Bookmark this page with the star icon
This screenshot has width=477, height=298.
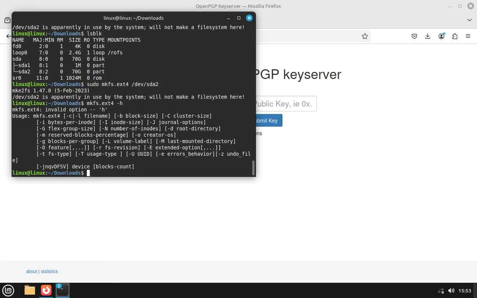click(x=365, y=36)
